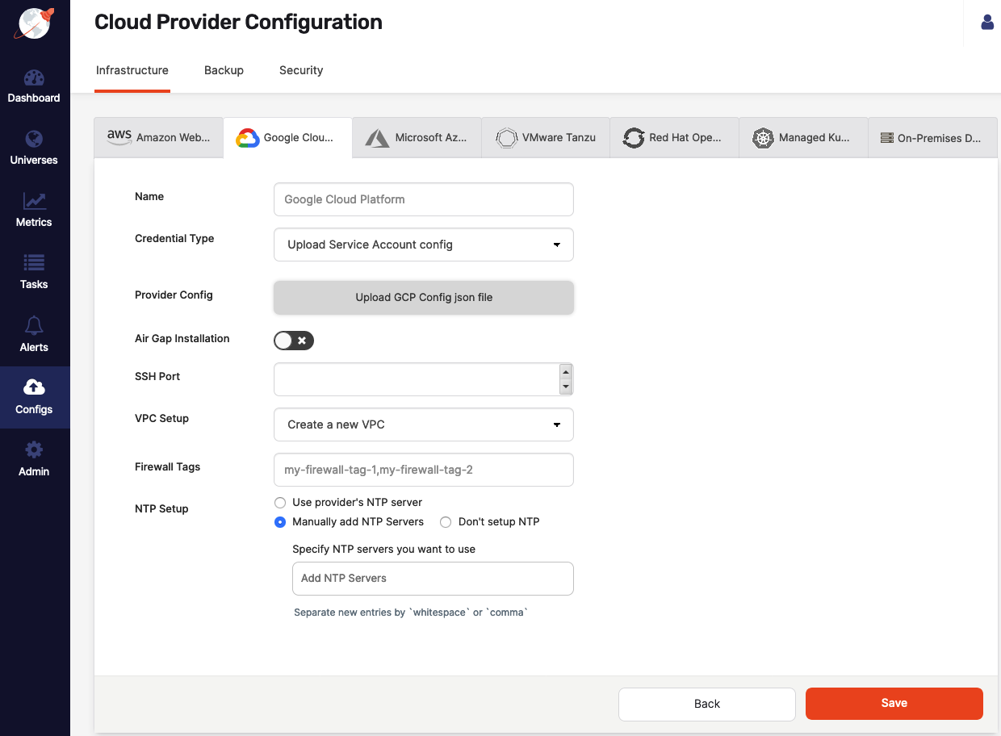Image resolution: width=1001 pixels, height=736 pixels.
Task: Open the Tasks list icon
Action: click(34, 263)
